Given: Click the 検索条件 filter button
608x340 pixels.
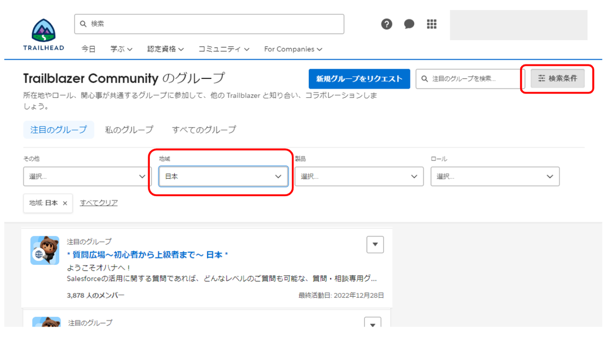Looking at the screenshot, I should click(557, 78).
